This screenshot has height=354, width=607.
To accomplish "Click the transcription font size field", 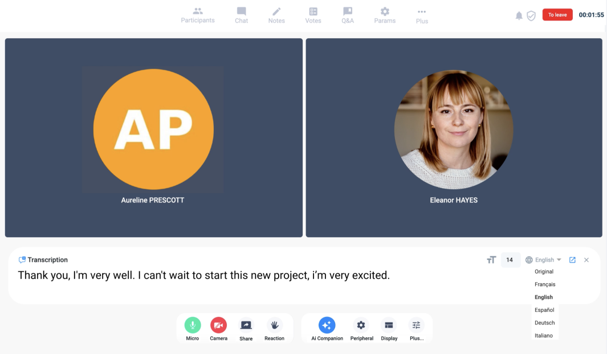I will 510,260.
